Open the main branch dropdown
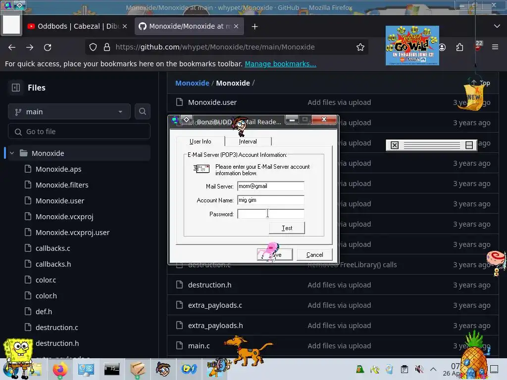The image size is (507, 380). [x=69, y=112]
